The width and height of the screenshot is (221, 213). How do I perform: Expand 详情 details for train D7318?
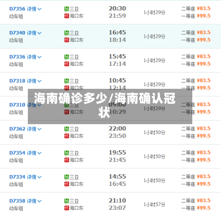(34, 81)
